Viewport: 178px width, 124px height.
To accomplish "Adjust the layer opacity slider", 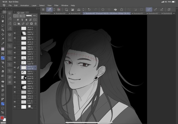I will [29, 16].
